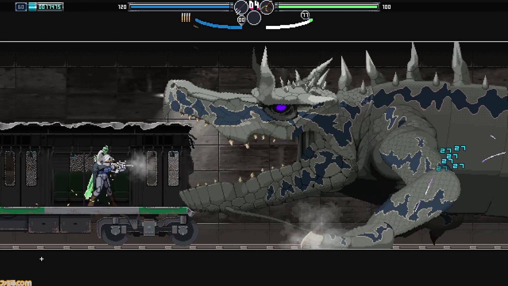The width and height of the screenshot is (508, 286).
Task: Click the blue player health bar
Action: pos(180,7)
